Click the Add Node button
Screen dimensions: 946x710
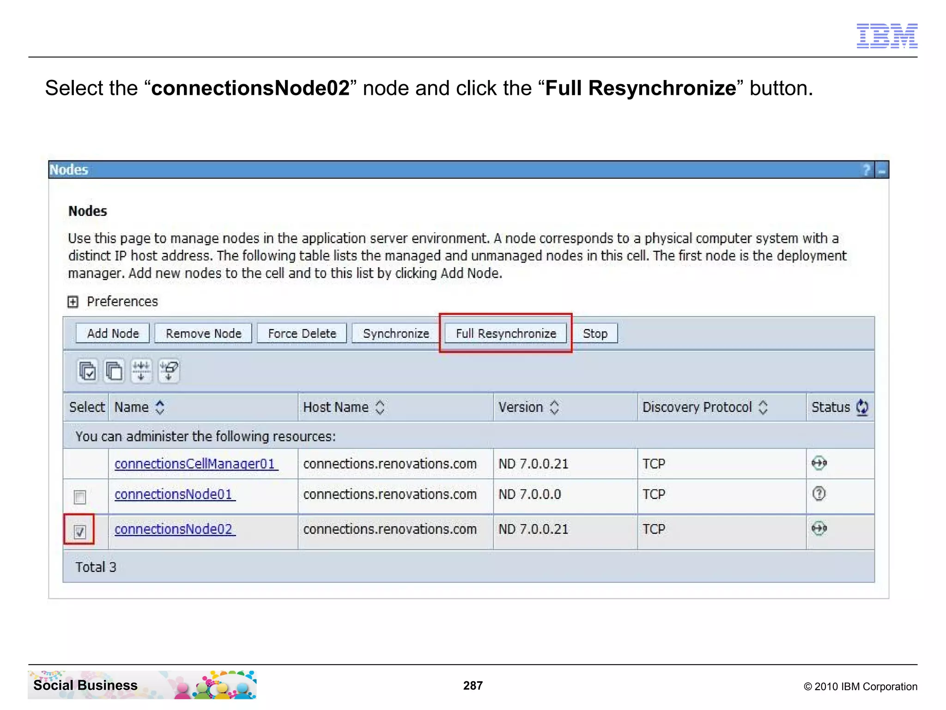[x=113, y=333]
